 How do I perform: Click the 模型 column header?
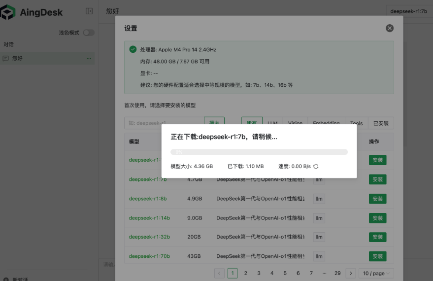134,142
